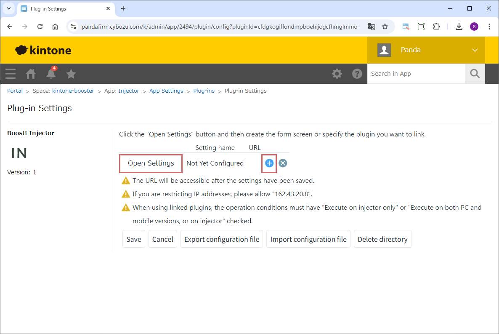Go to kintone home portal icon

31,74
